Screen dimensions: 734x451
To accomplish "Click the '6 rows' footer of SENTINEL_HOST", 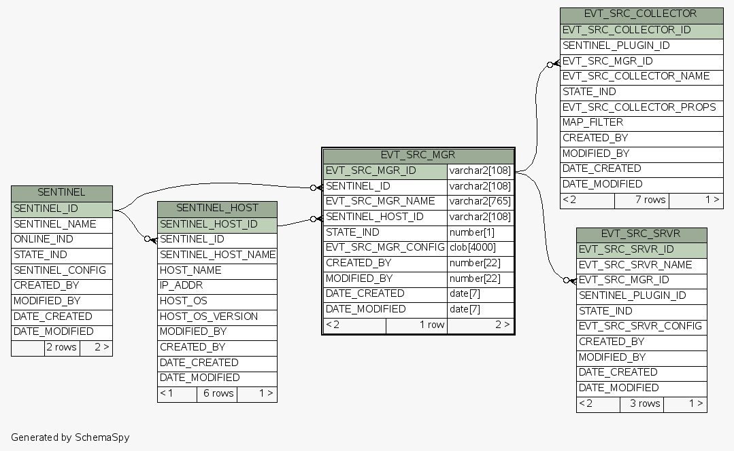I will tap(217, 394).
